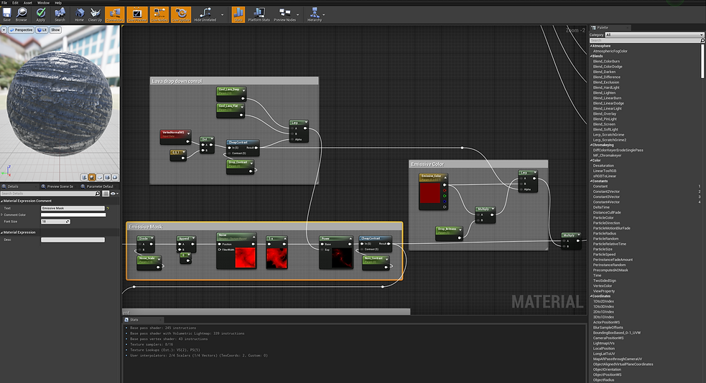
Task: Select the Emissive Mask comment title
Action: pyautogui.click(x=145, y=227)
